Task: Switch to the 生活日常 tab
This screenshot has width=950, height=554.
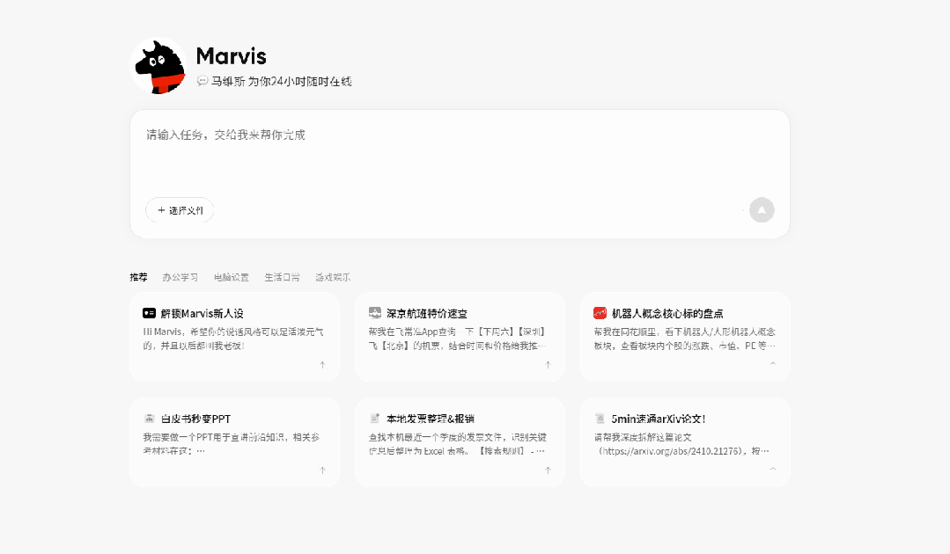Action: tap(282, 277)
